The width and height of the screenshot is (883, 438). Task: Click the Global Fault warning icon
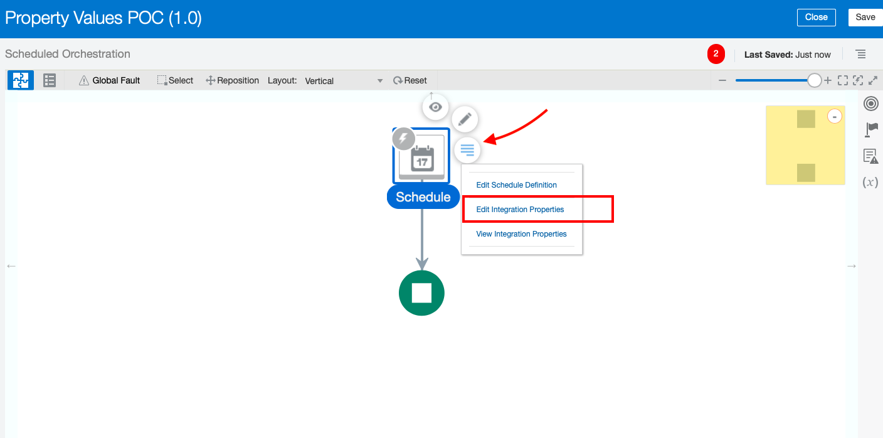(x=83, y=80)
